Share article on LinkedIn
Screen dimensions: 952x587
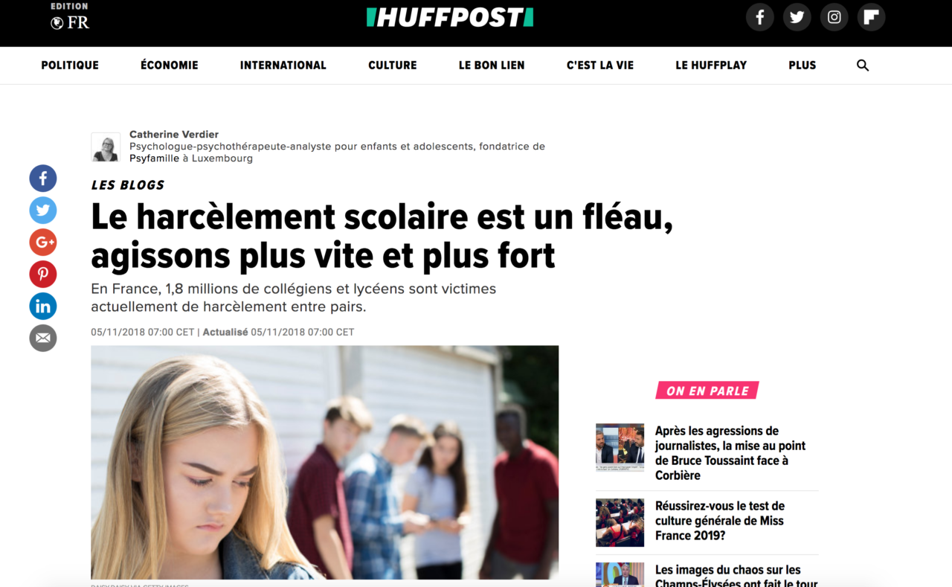[x=43, y=307]
